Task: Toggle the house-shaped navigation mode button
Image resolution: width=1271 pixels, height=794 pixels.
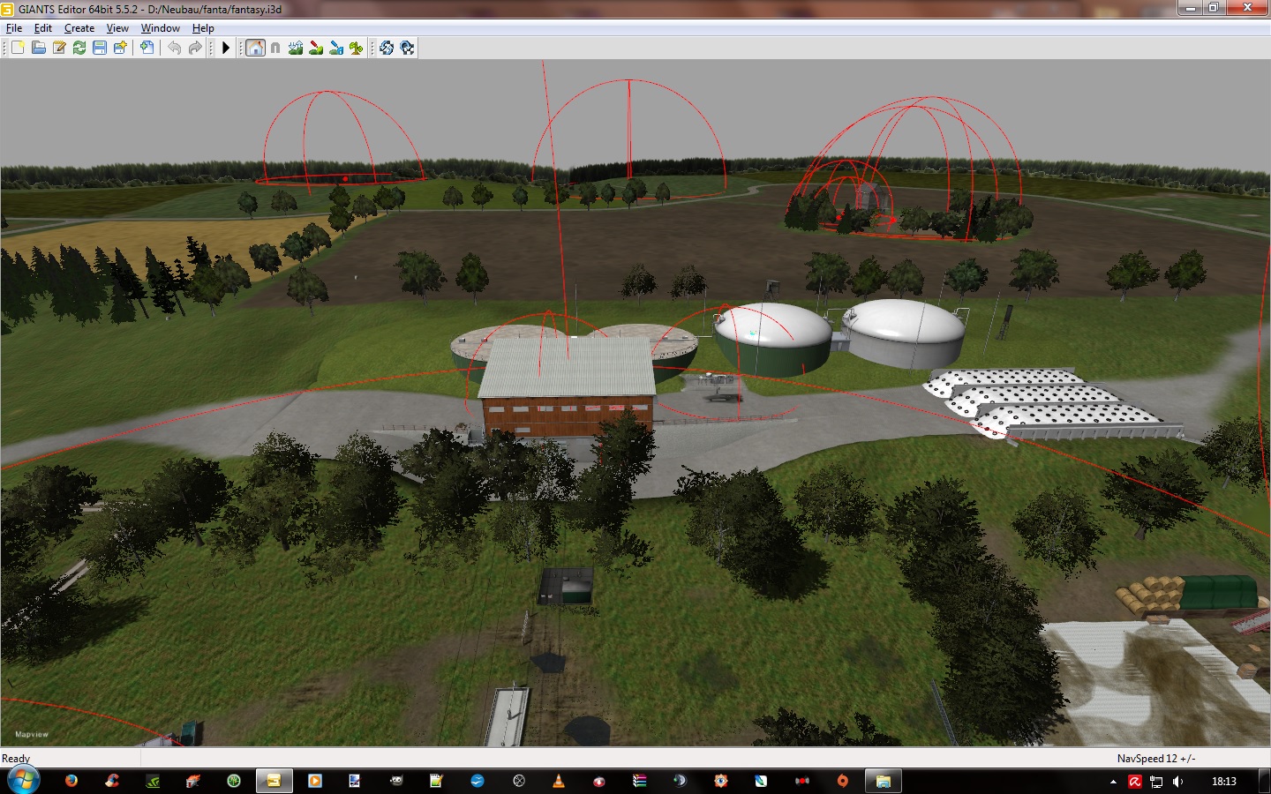Action: pos(255,48)
